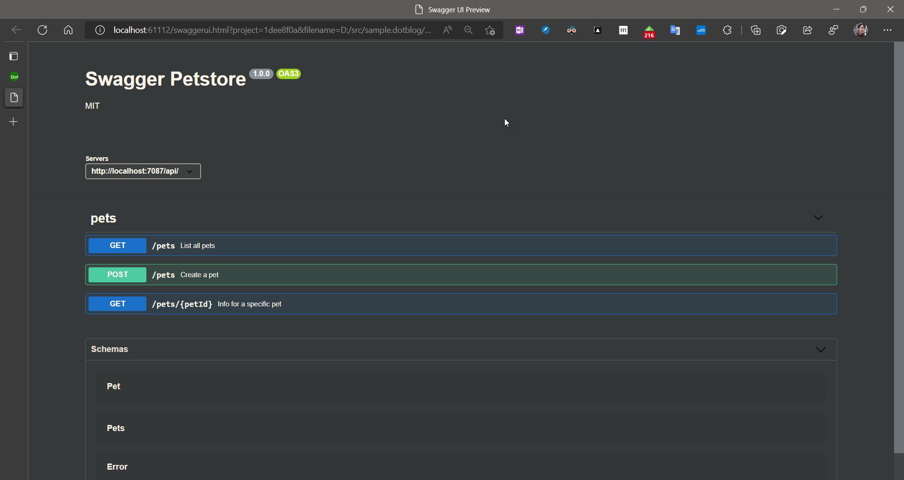Open a new tab with plus button
904x480 pixels.
point(14,122)
